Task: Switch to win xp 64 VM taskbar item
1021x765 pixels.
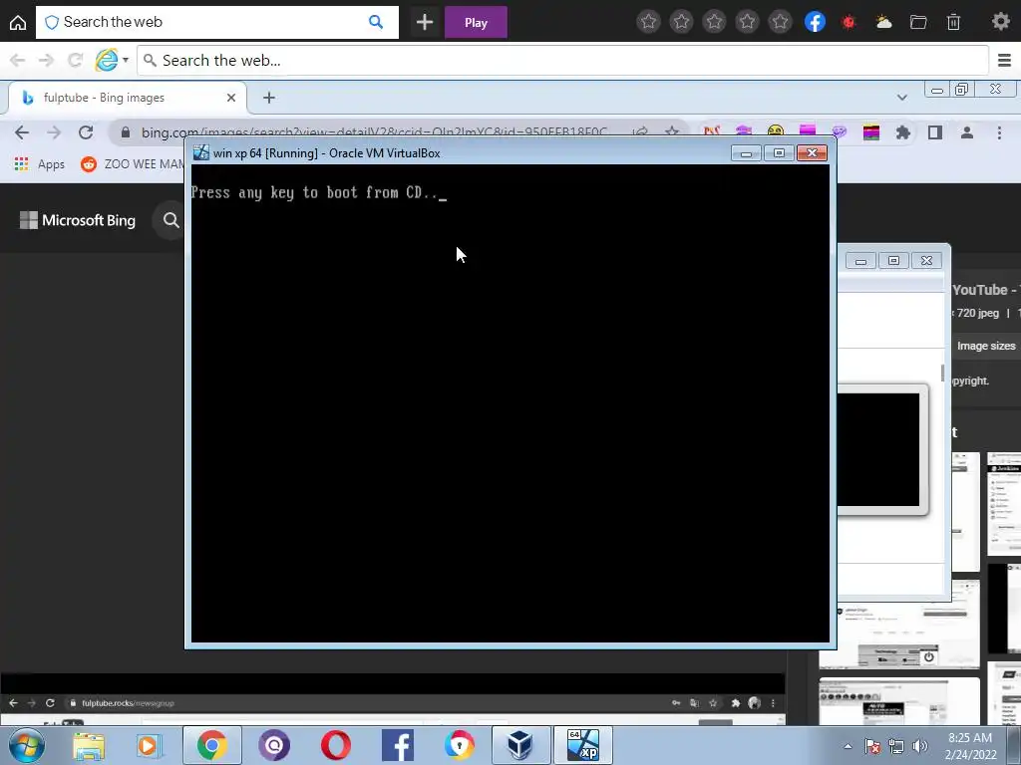Action: 582,745
